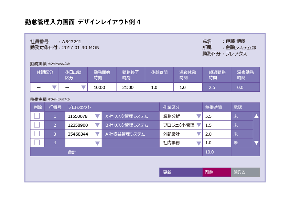The image size is (290, 205).
Task: Click the 合計 total value 10.0
Action: coord(210,152)
